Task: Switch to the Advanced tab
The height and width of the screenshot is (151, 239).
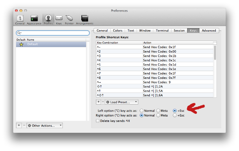Action: pos(209,30)
